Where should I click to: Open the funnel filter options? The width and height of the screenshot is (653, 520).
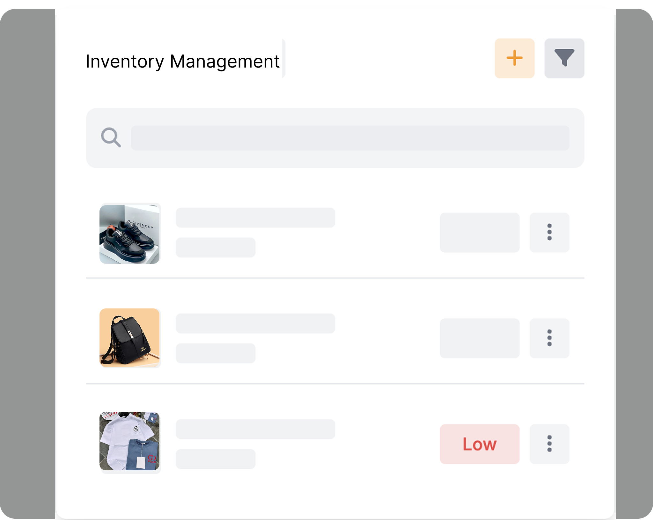tap(564, 58)
